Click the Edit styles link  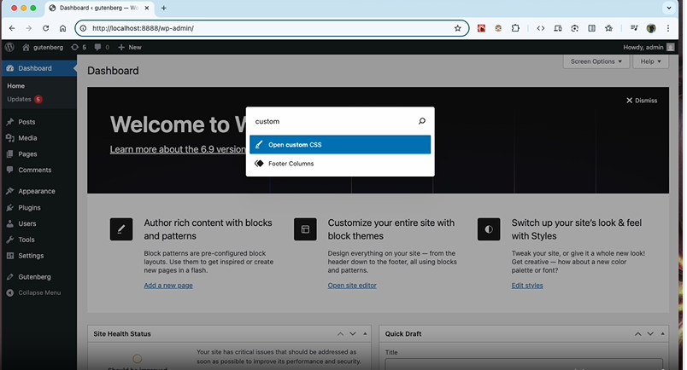pyautogui.click(x=527, y=286)
